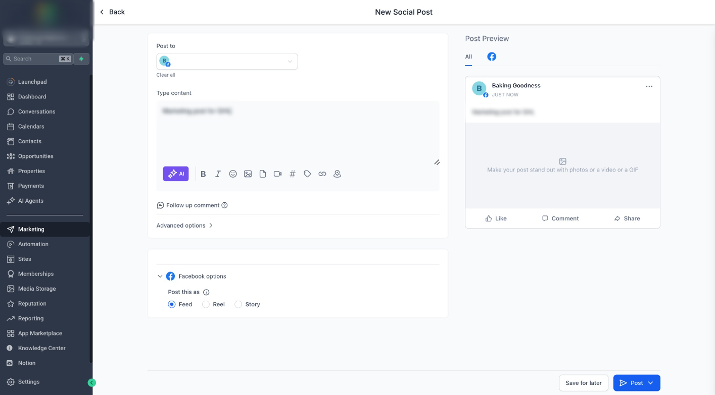
Task: Add a Follow up comment
Action: [188, 205]
